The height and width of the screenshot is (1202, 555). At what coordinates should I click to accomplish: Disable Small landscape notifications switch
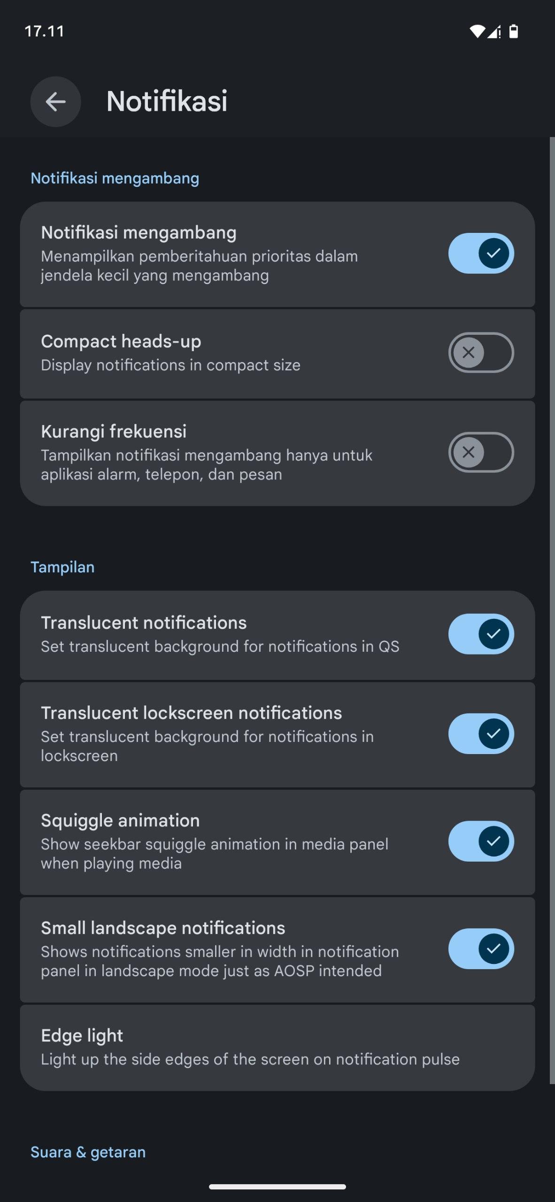[481, 949]
